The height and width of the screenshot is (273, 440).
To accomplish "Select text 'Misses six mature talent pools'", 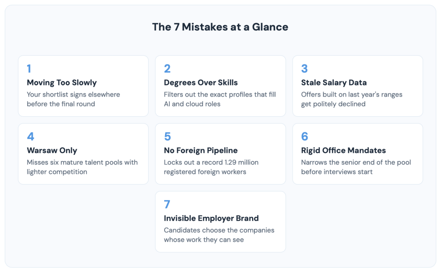I will click(x=76, y=162).
